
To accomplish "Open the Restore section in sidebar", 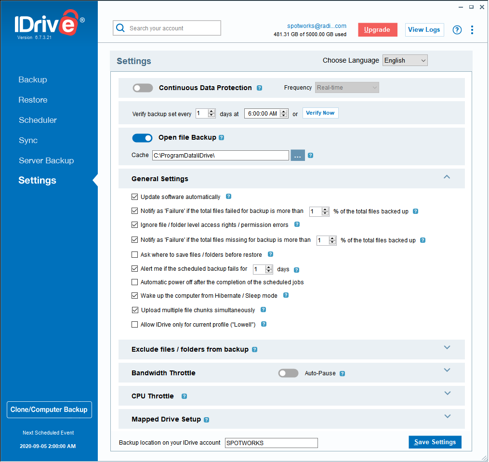I will click(33, 100).
